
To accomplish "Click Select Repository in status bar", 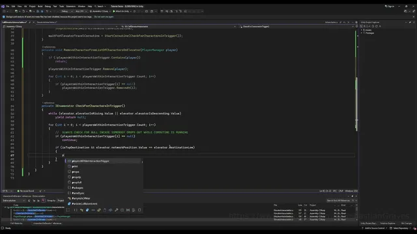I will pyautogui.click(x=400, y=228).
